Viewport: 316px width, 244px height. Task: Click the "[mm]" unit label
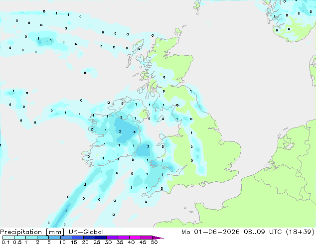pyautogui.click(x=55, y=232)
